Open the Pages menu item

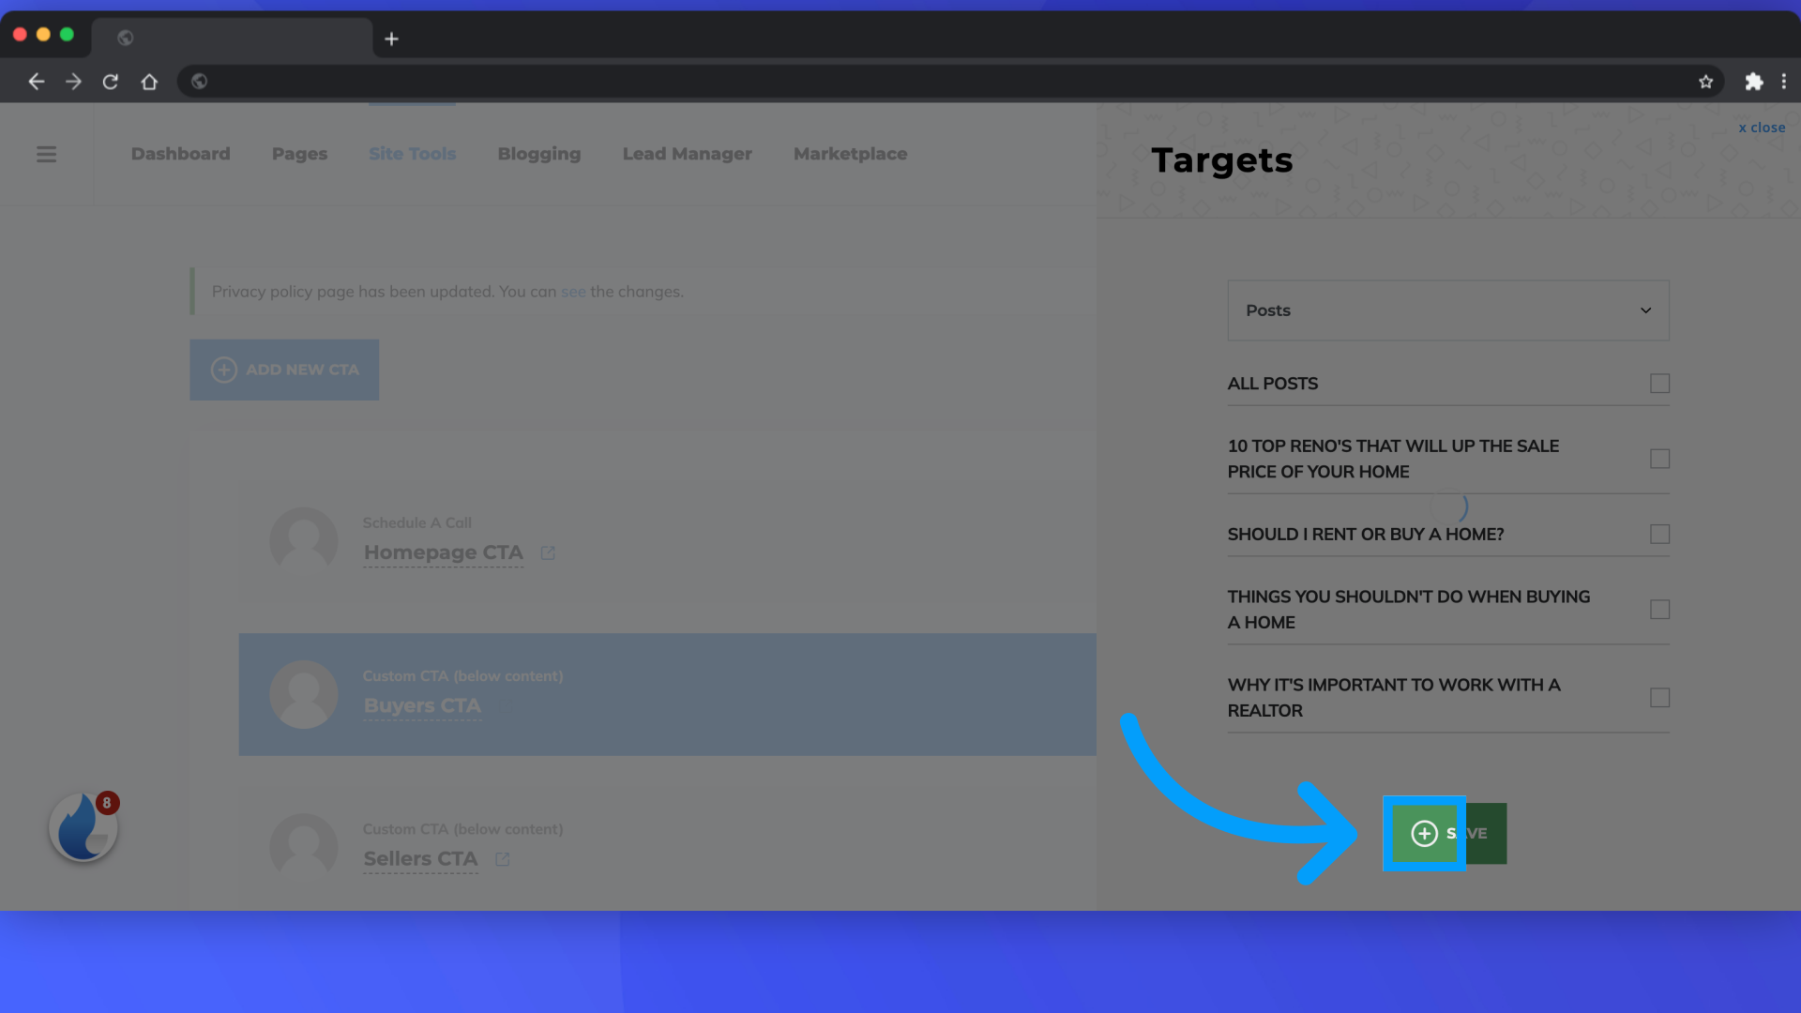coord(299,154)
